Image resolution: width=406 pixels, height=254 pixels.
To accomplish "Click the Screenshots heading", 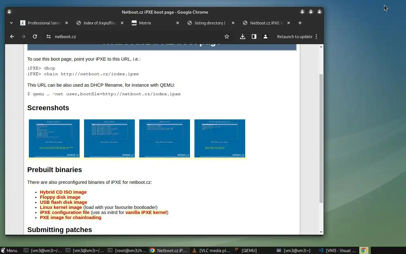I will click(48, 108).
